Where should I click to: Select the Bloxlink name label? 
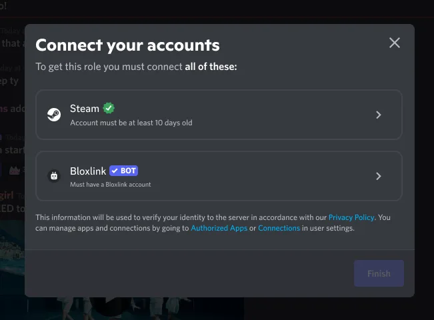[88, 171]
